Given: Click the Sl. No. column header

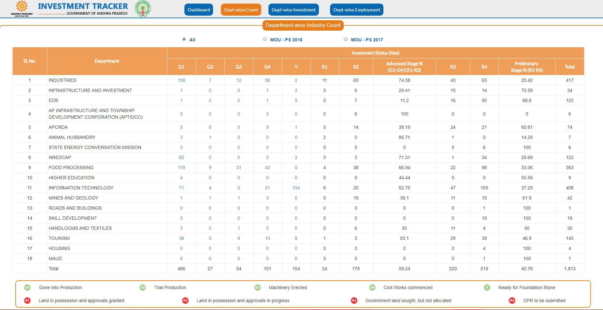Looking at the screenshot, I should click(30, 61).
